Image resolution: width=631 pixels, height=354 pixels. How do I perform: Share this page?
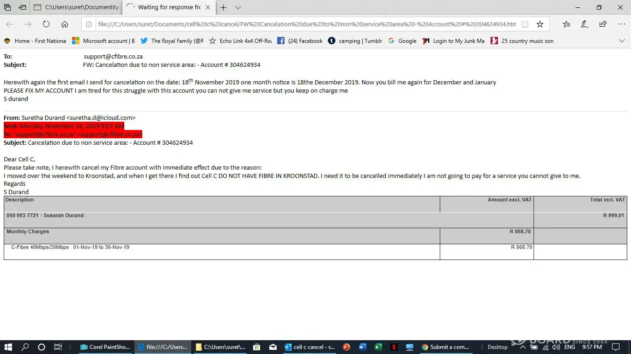[x=603, y=24]
